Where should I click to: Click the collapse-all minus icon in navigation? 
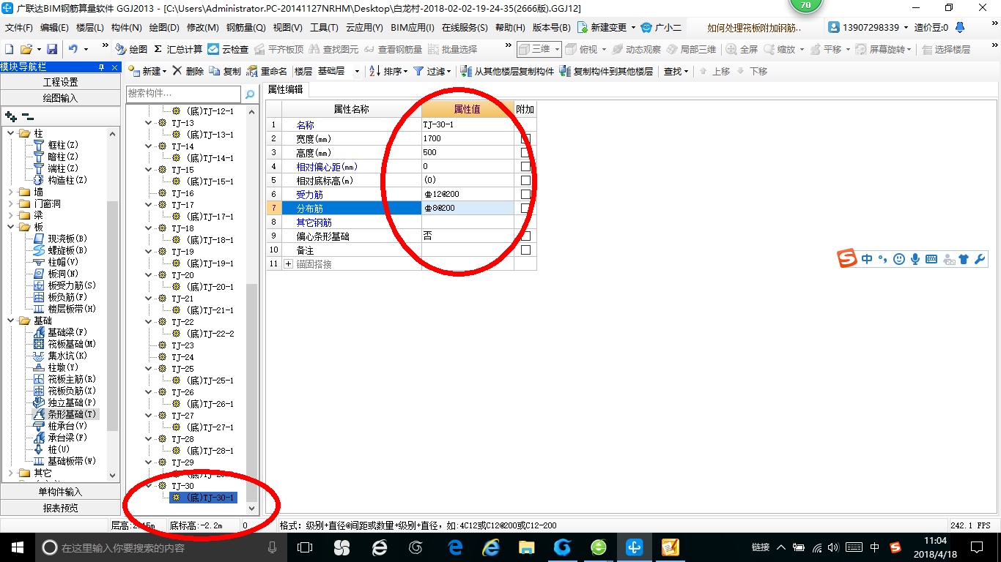pos(28,116)
